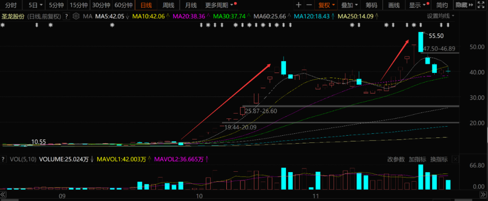488x201 pixels.
Task: Click the MA5:42.05 value
Action: 109,16
